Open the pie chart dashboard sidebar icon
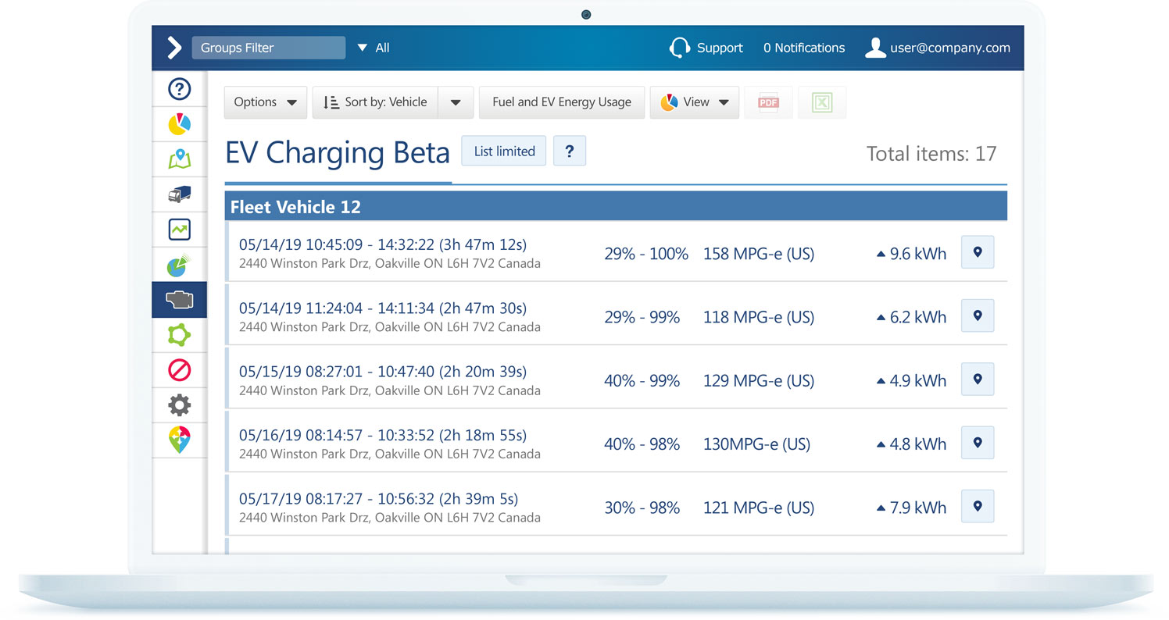The image size is (1169, 620). (x=180, y=124)
